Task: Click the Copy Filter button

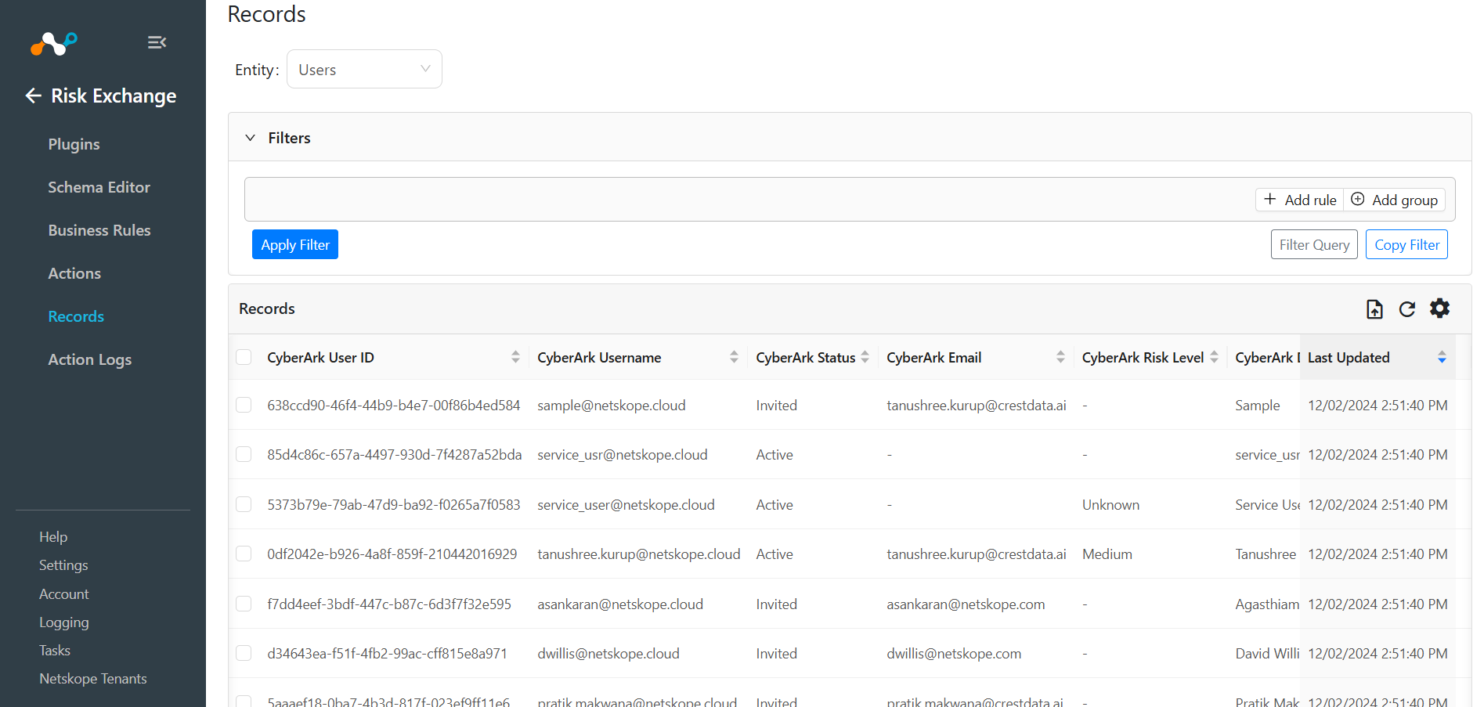Action: point(1406,244)
